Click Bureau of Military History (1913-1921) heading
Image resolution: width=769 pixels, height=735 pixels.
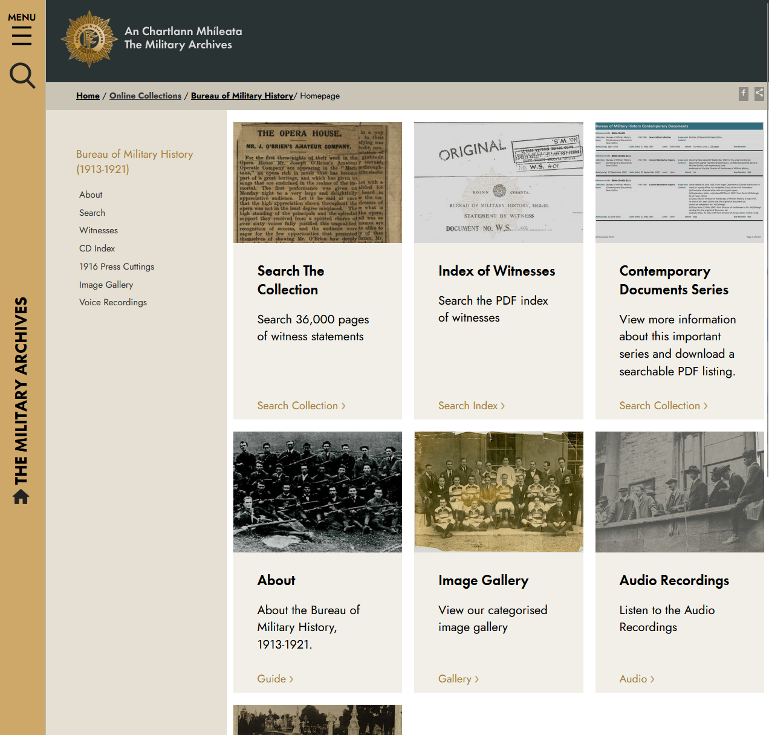pyautogui.click(x=134, y=161)
